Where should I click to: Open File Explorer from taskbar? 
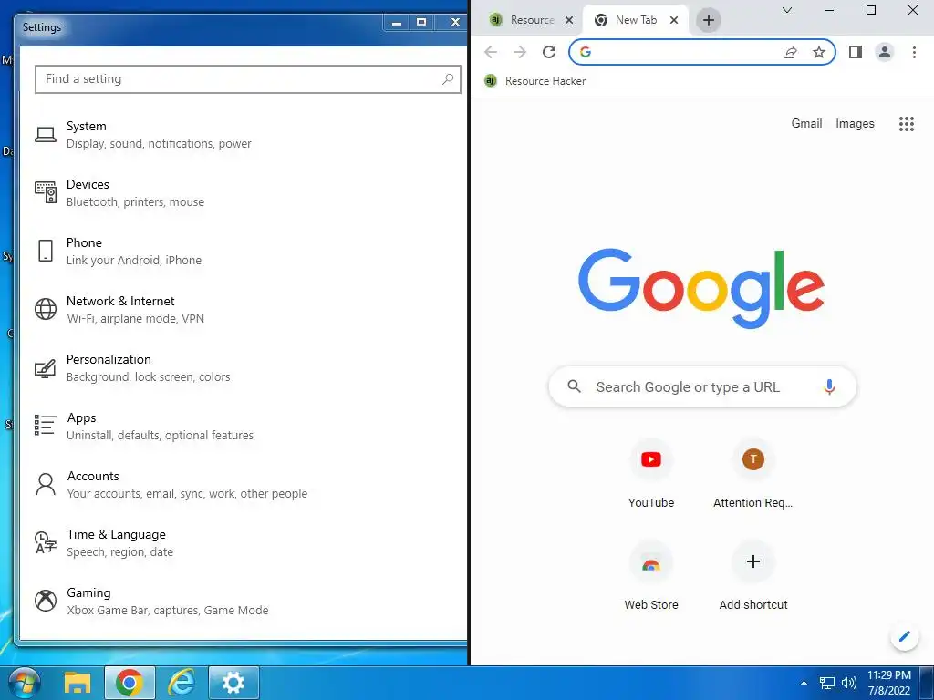(78, 683)
